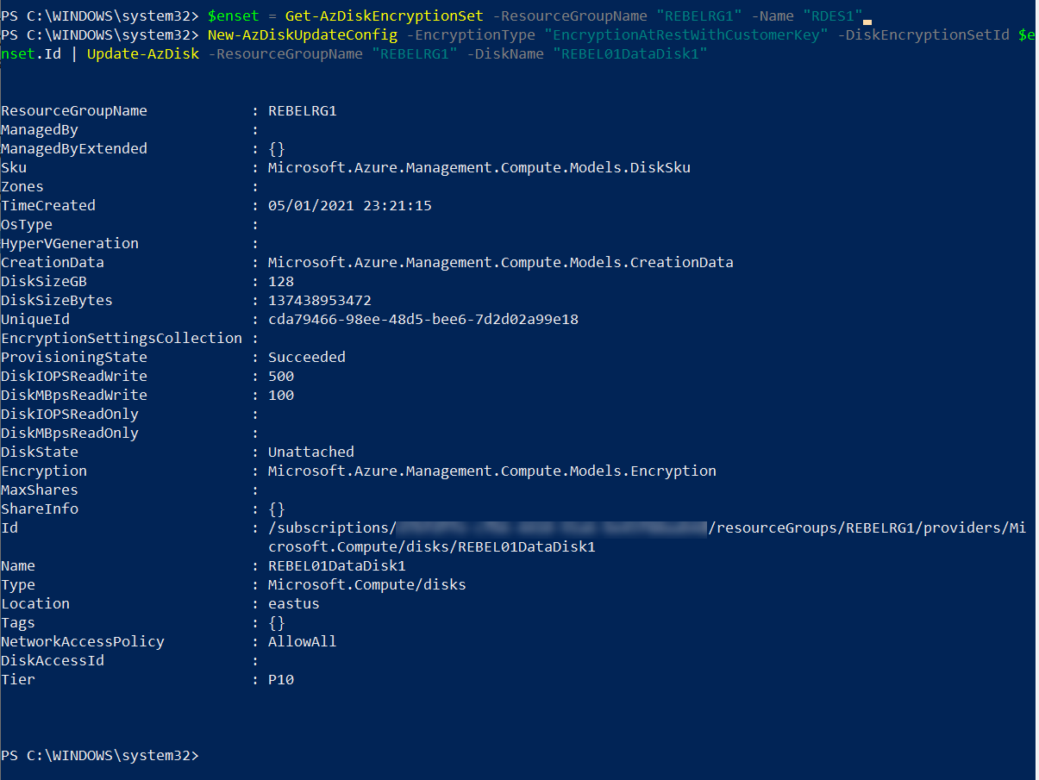Image resolution: width=1039 pixels, height=780 pixels.
Task: Click the Name value REBEL01DataDisk1
Action: point(337,566)
